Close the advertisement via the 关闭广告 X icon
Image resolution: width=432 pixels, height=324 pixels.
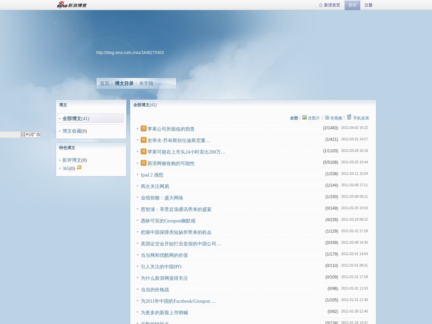point(23,134)
